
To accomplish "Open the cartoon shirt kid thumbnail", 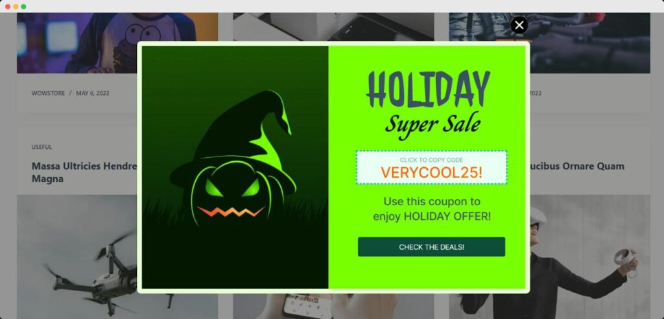I will coord(117,42).
